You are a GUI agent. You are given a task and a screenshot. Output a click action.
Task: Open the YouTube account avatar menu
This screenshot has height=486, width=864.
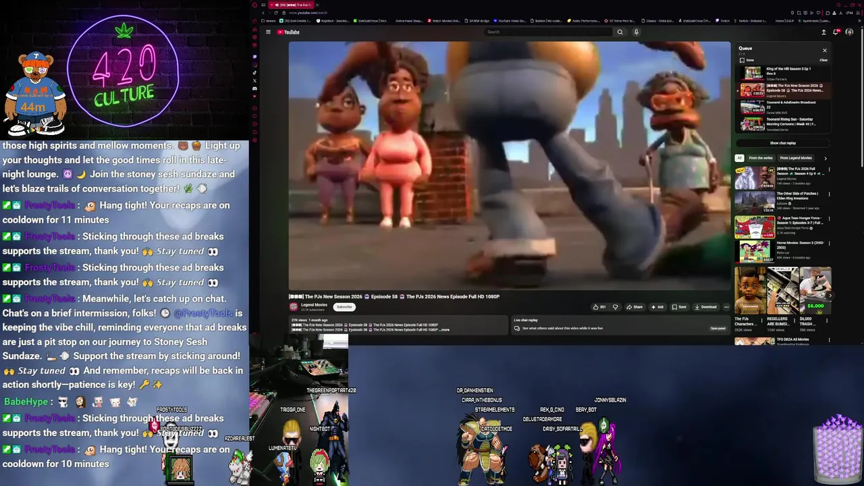849,32
